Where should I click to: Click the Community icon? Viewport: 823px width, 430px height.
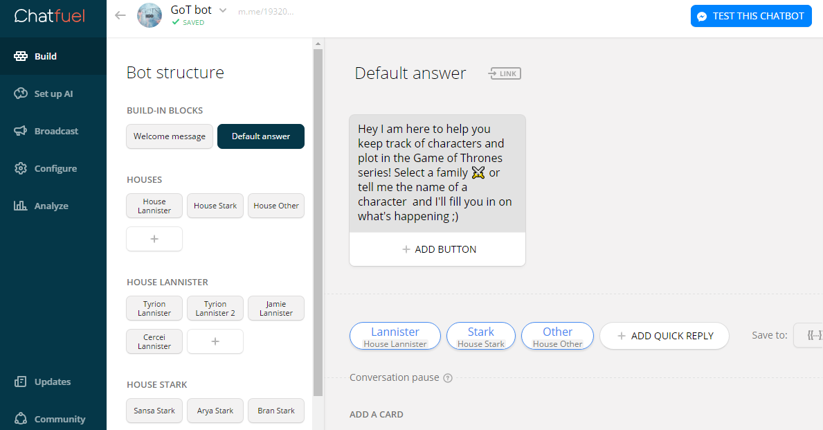[21, 418]
